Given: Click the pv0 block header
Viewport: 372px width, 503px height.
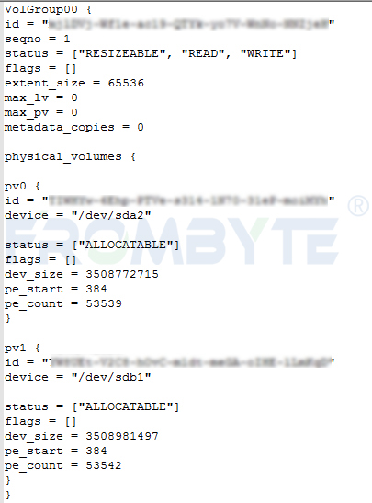Looking at the screenshot, I should click(x=22, y=187).
